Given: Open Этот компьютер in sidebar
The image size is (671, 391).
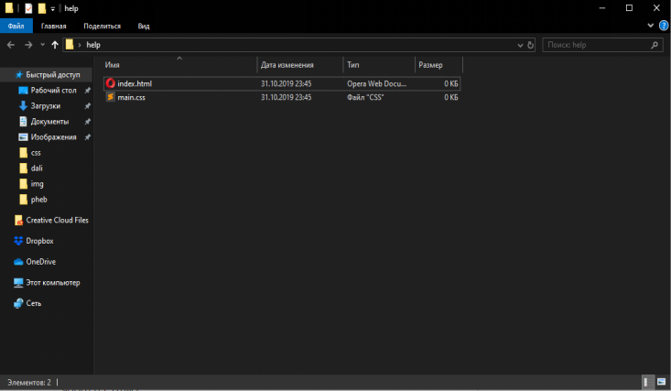Looking at the screenshot, I should (x=52, y=283).
